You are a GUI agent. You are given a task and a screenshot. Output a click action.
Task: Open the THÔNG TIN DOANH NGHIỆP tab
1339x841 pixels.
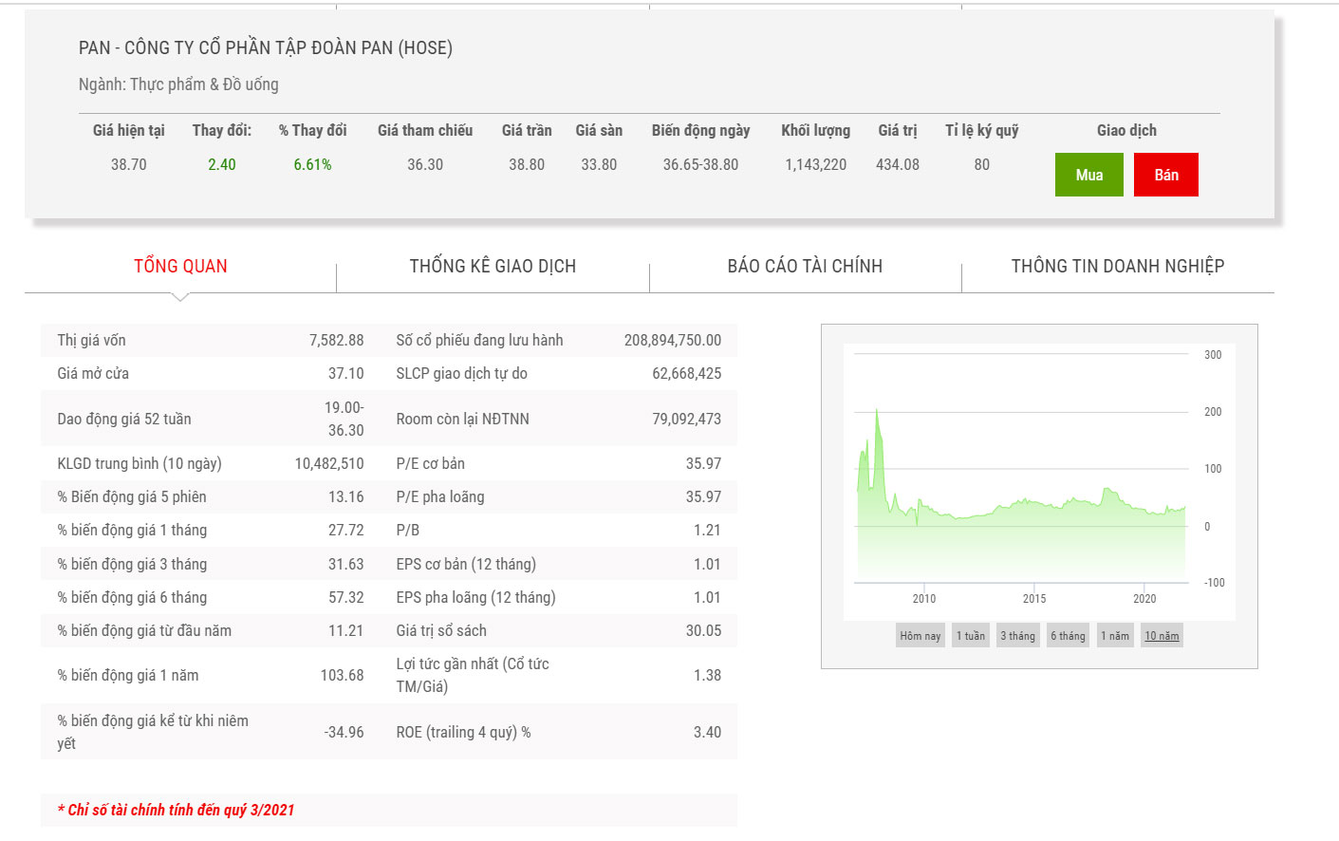[x=1117, y=267]
